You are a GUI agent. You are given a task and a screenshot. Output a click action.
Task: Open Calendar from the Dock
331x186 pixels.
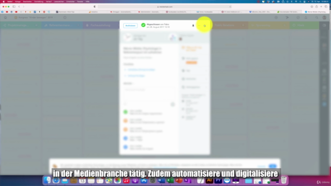tap(82, 180)
